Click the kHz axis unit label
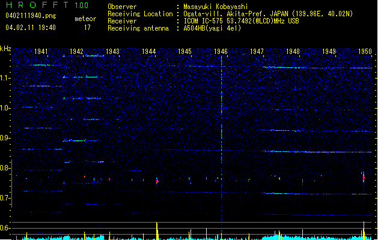Viewport: 378px width, 240px height. point(5,49)
